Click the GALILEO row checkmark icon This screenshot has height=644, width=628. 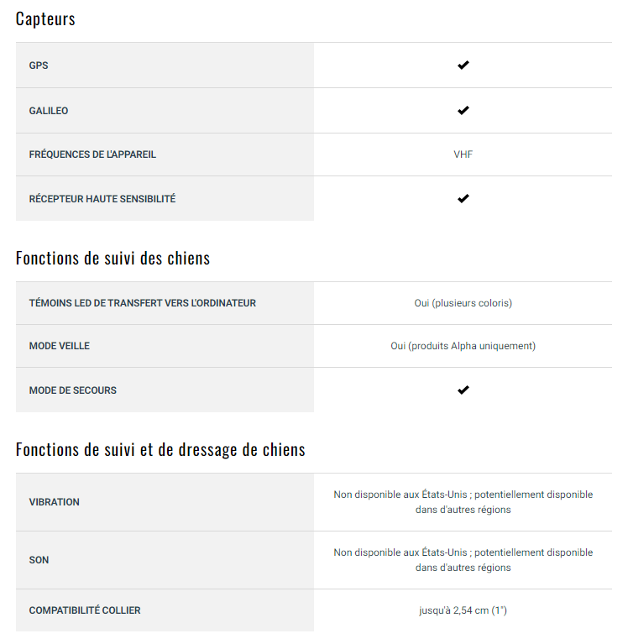click(463, 111)
